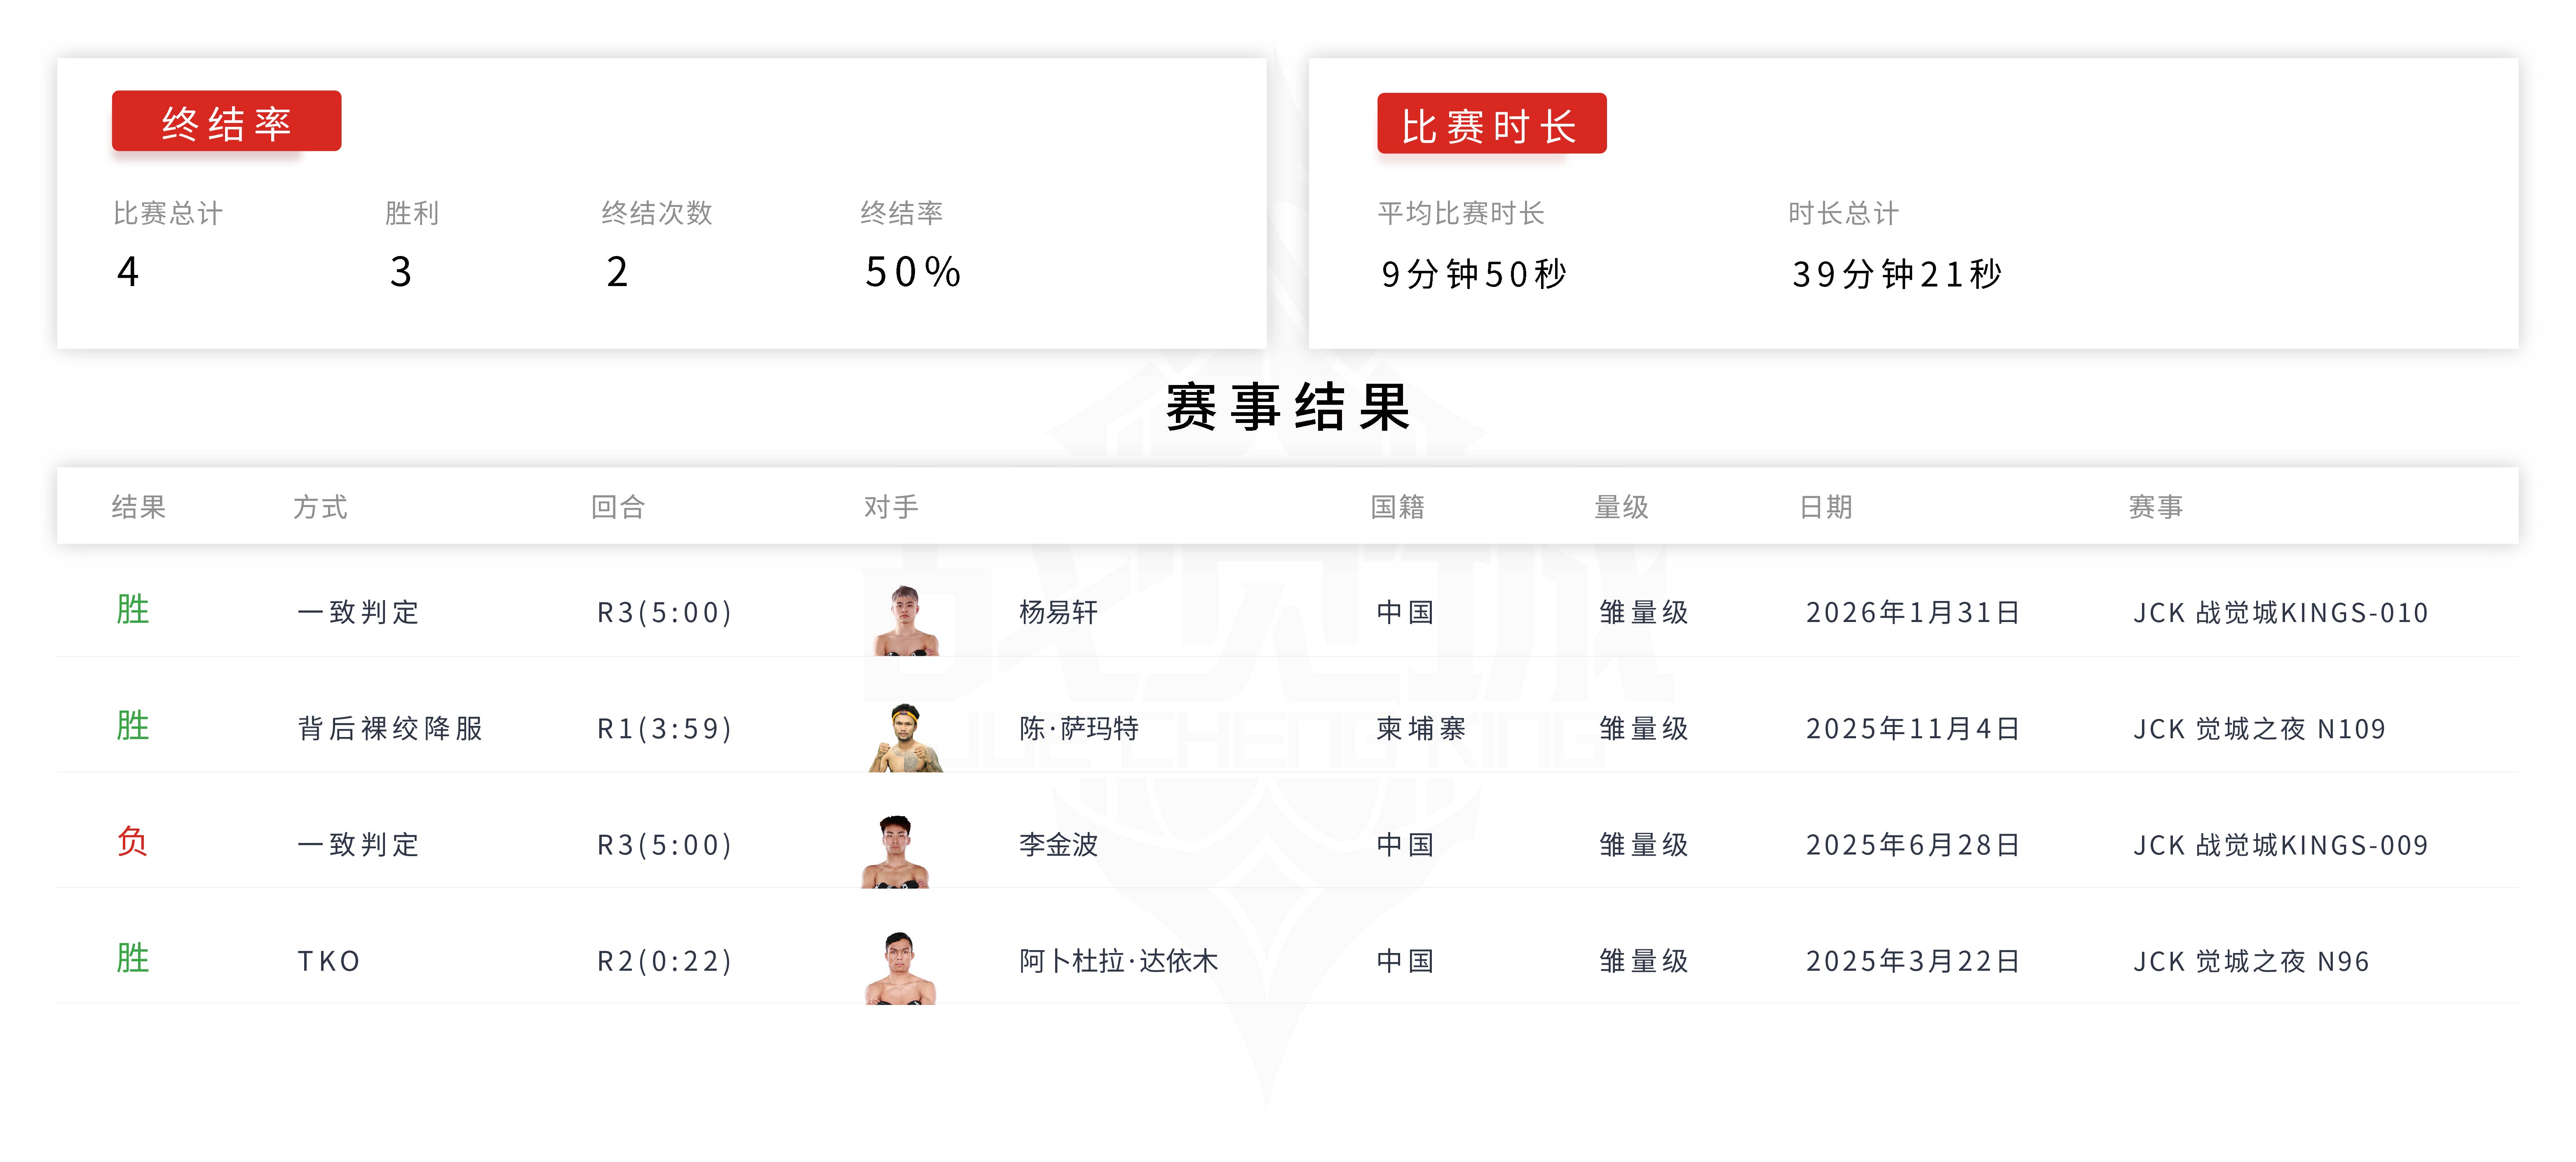
Task: Click the 赛事结果 section heading
Action: [1288, 407]
